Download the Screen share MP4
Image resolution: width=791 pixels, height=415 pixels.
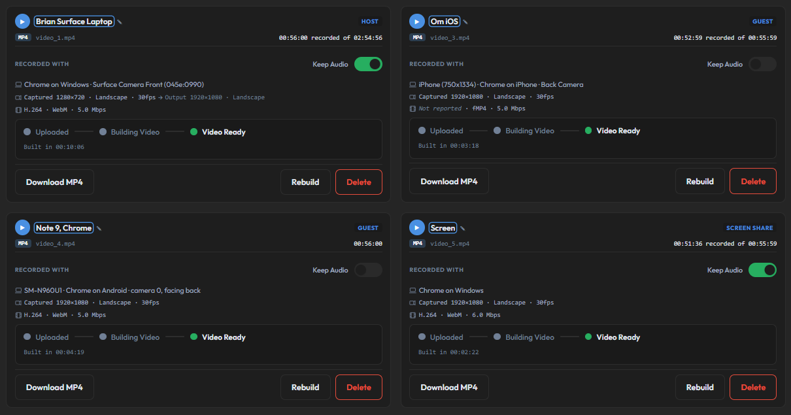pos(449,387)
